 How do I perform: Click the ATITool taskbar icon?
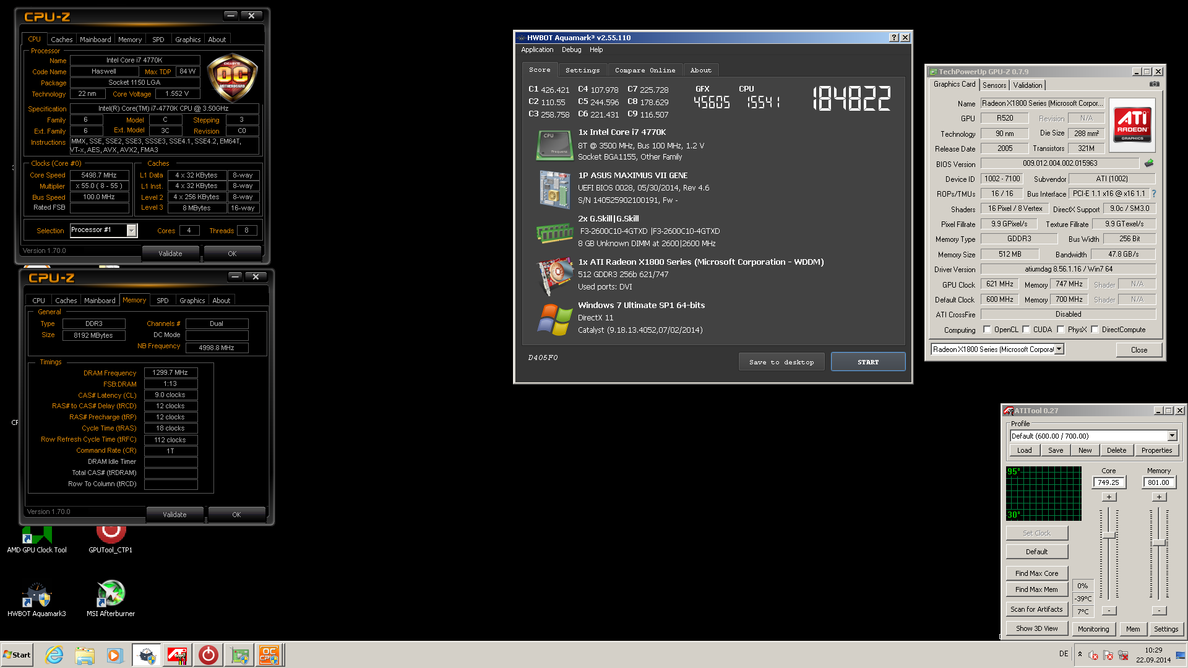click(x=178, y=655)
